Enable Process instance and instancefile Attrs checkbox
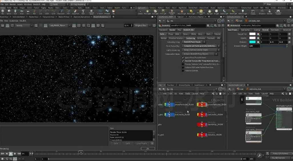The height and width of the screenshot is (161, 293). (x=183, y=64)
